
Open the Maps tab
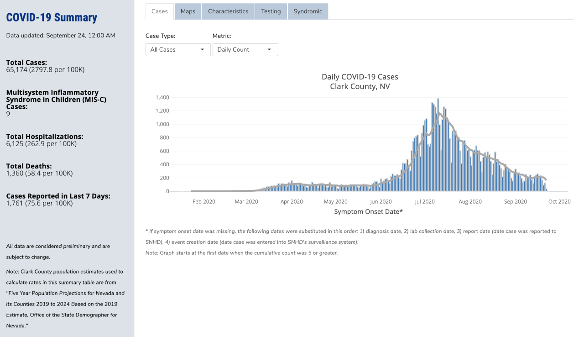coord(188,11)
